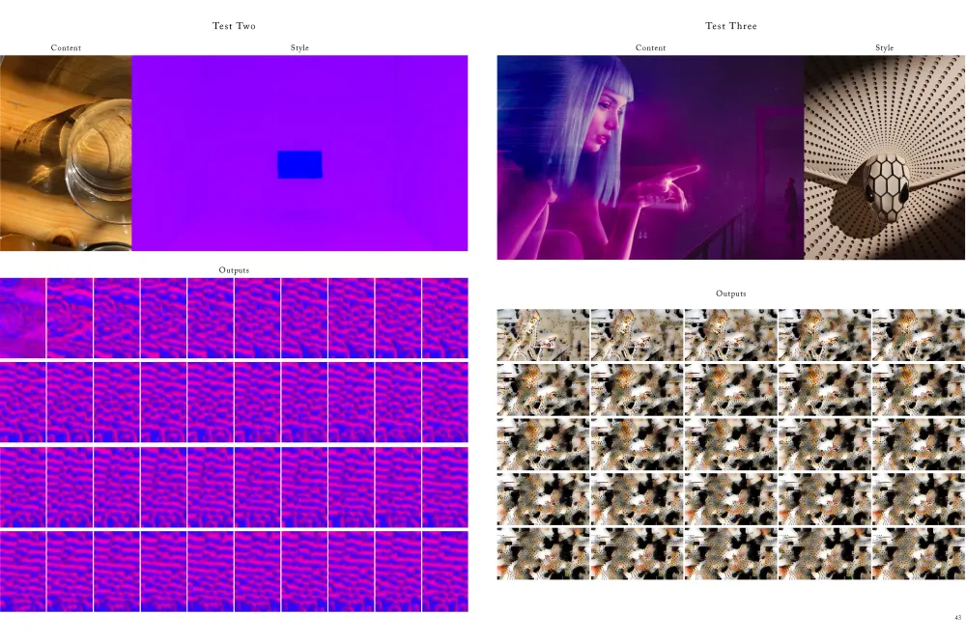Open the blue-haired hologram woman content image
The width and height of the screenshot is (966, 643).
tap(650, 157)
